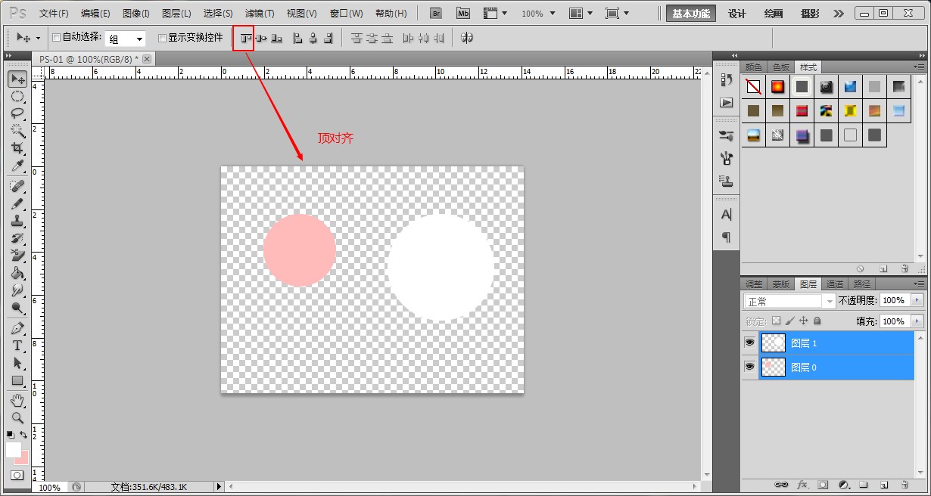
Task: Open the 不透明度 opacity slider arrow
Action: point(918,300)
